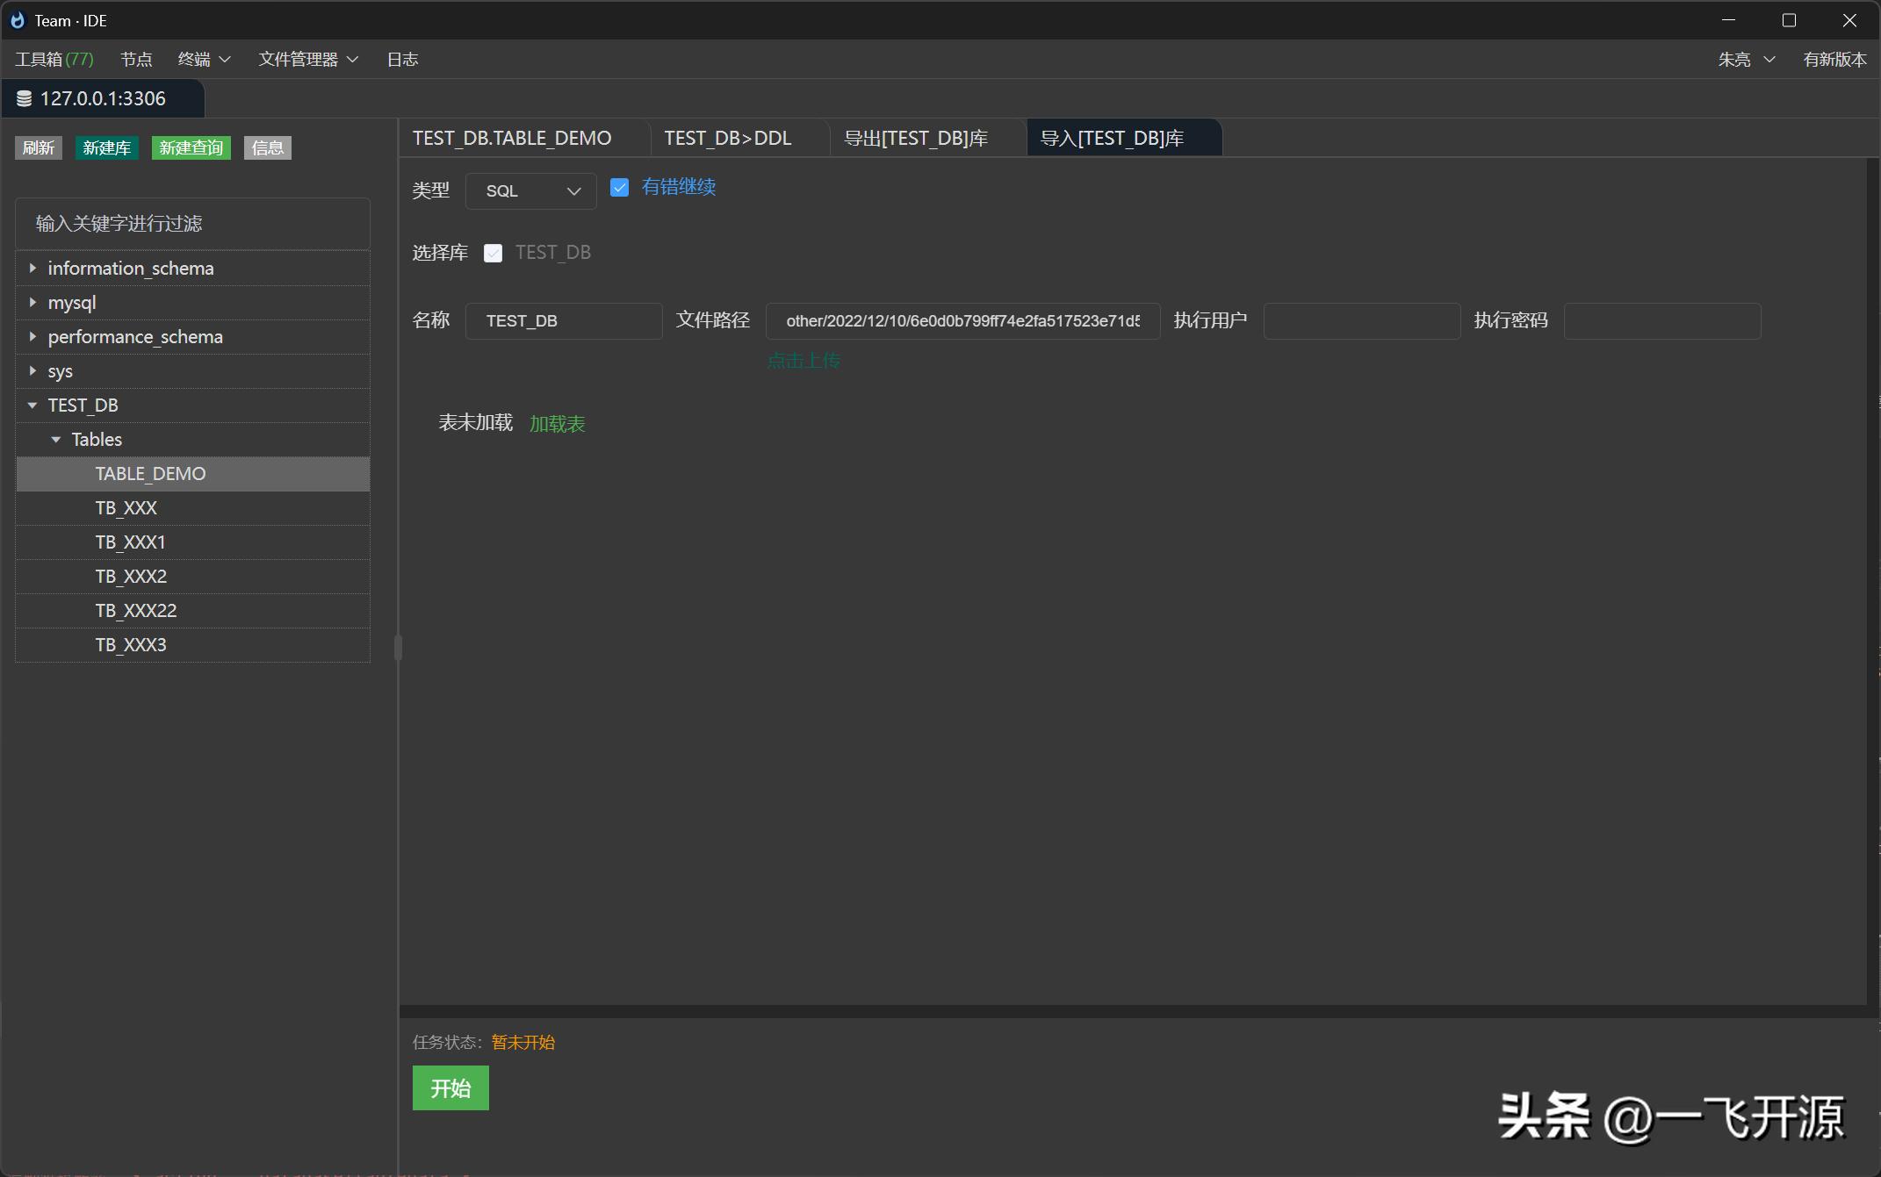Switch to the 导出[TEST_DB]库 tab
Viewport: 1881px width, 1177px height.
(x=916, y=139)
